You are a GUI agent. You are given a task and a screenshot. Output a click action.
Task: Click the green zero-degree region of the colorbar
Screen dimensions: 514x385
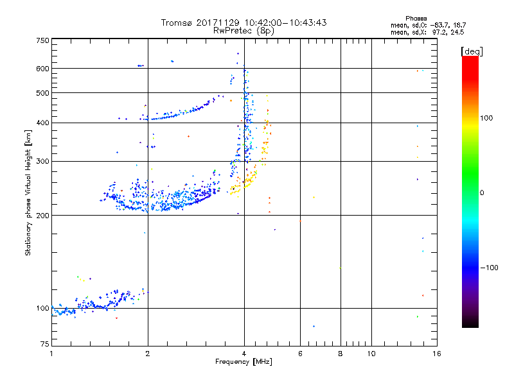[470, 193]
